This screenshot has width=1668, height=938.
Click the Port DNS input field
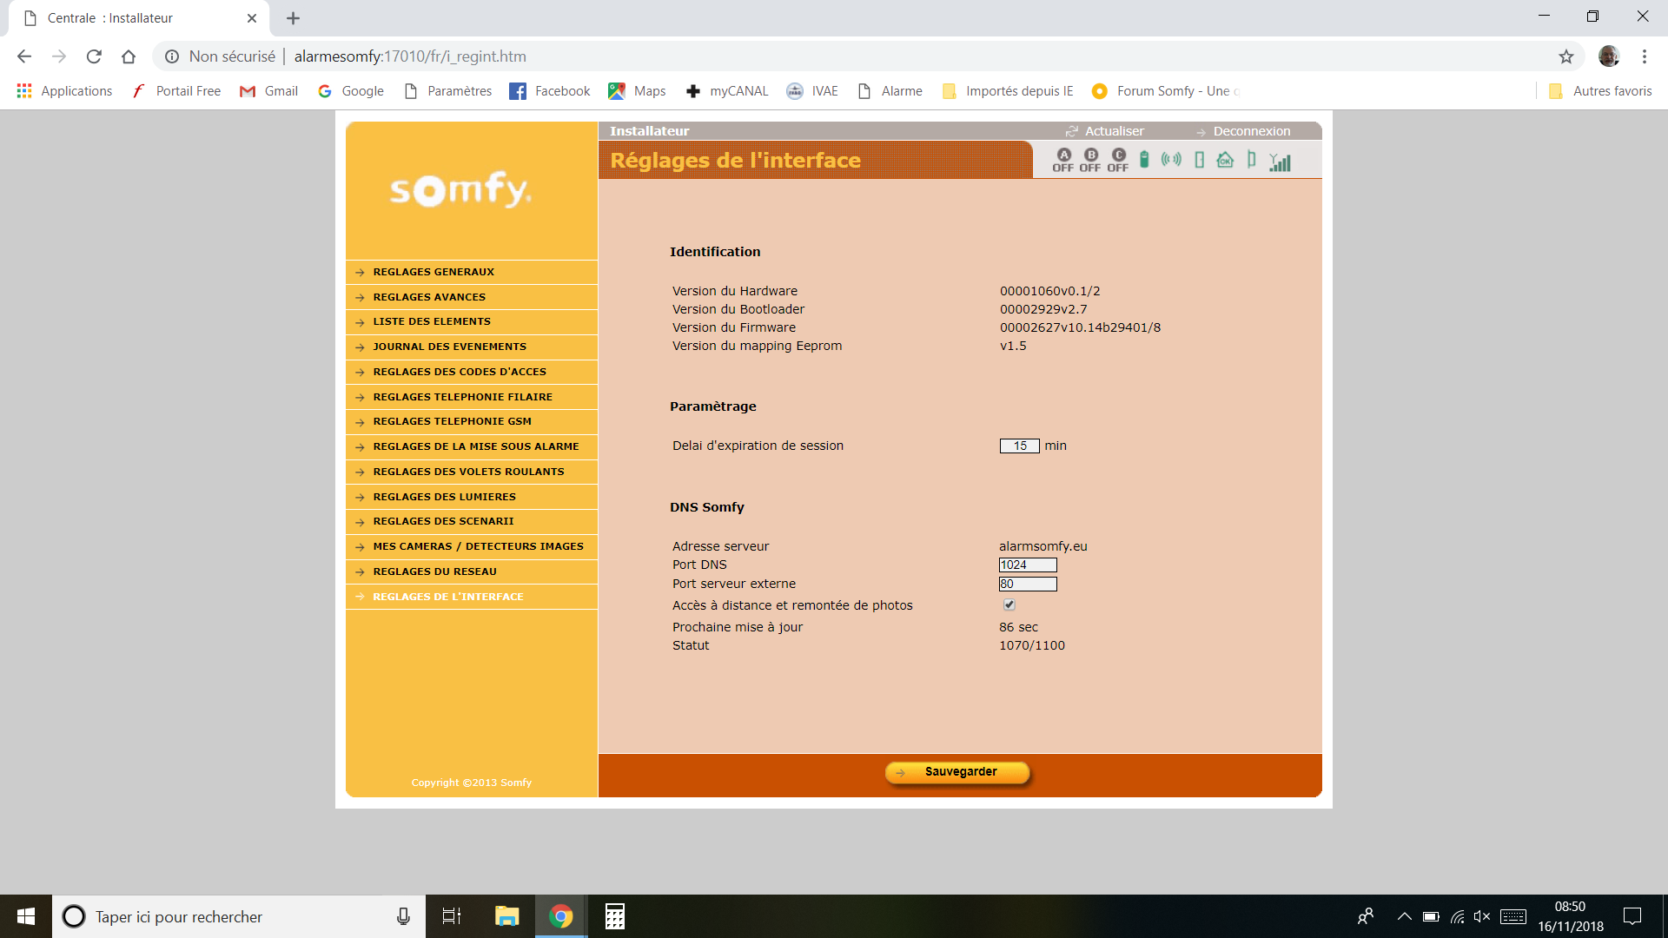tap(1028, 565)
